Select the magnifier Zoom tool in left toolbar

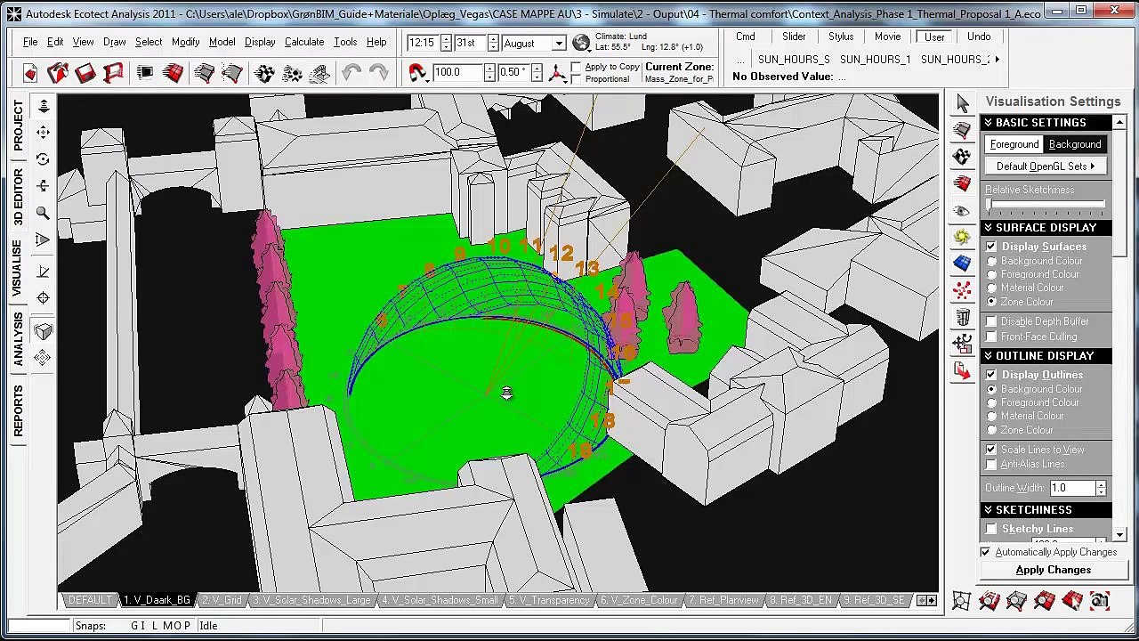(x=43, y=213)
